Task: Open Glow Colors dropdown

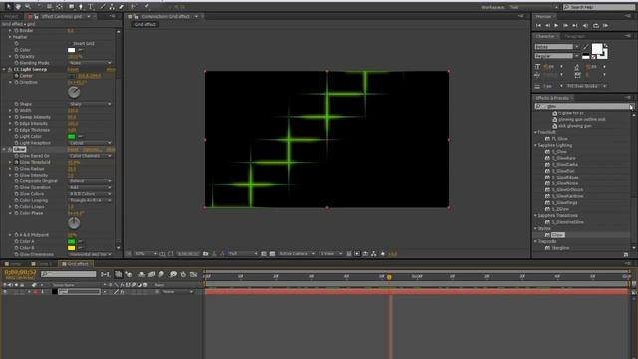Action: [90, 194]
